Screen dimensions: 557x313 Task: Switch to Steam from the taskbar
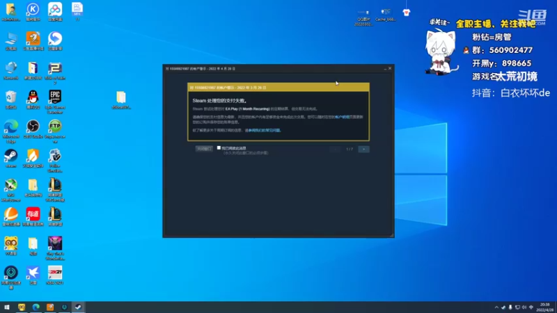coord(78,307)
